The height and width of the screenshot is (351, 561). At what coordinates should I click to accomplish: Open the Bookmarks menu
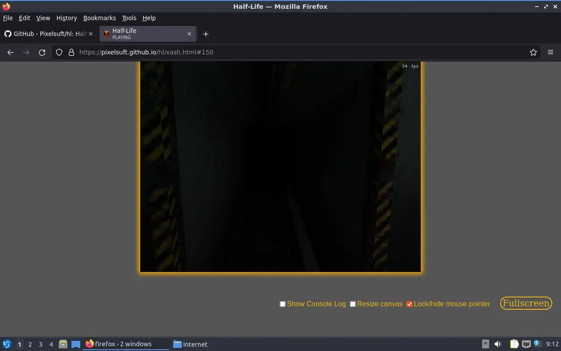99,18
